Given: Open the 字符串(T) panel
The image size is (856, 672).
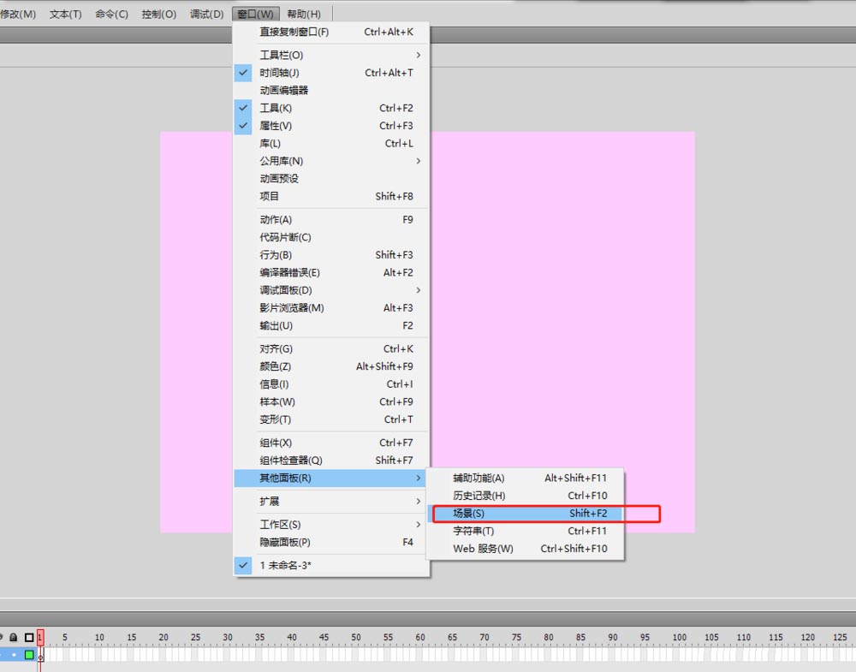Looking at the screenshot, I should coord(525,531).
